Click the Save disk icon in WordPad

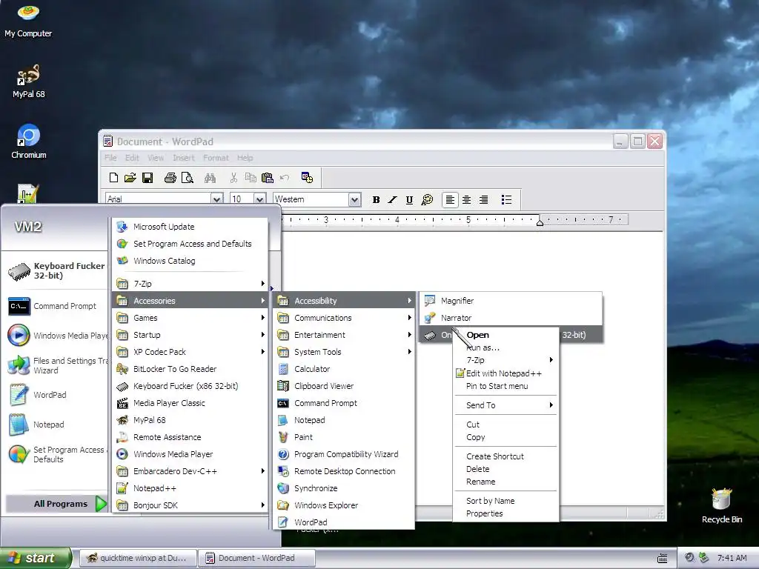(148, 178)
